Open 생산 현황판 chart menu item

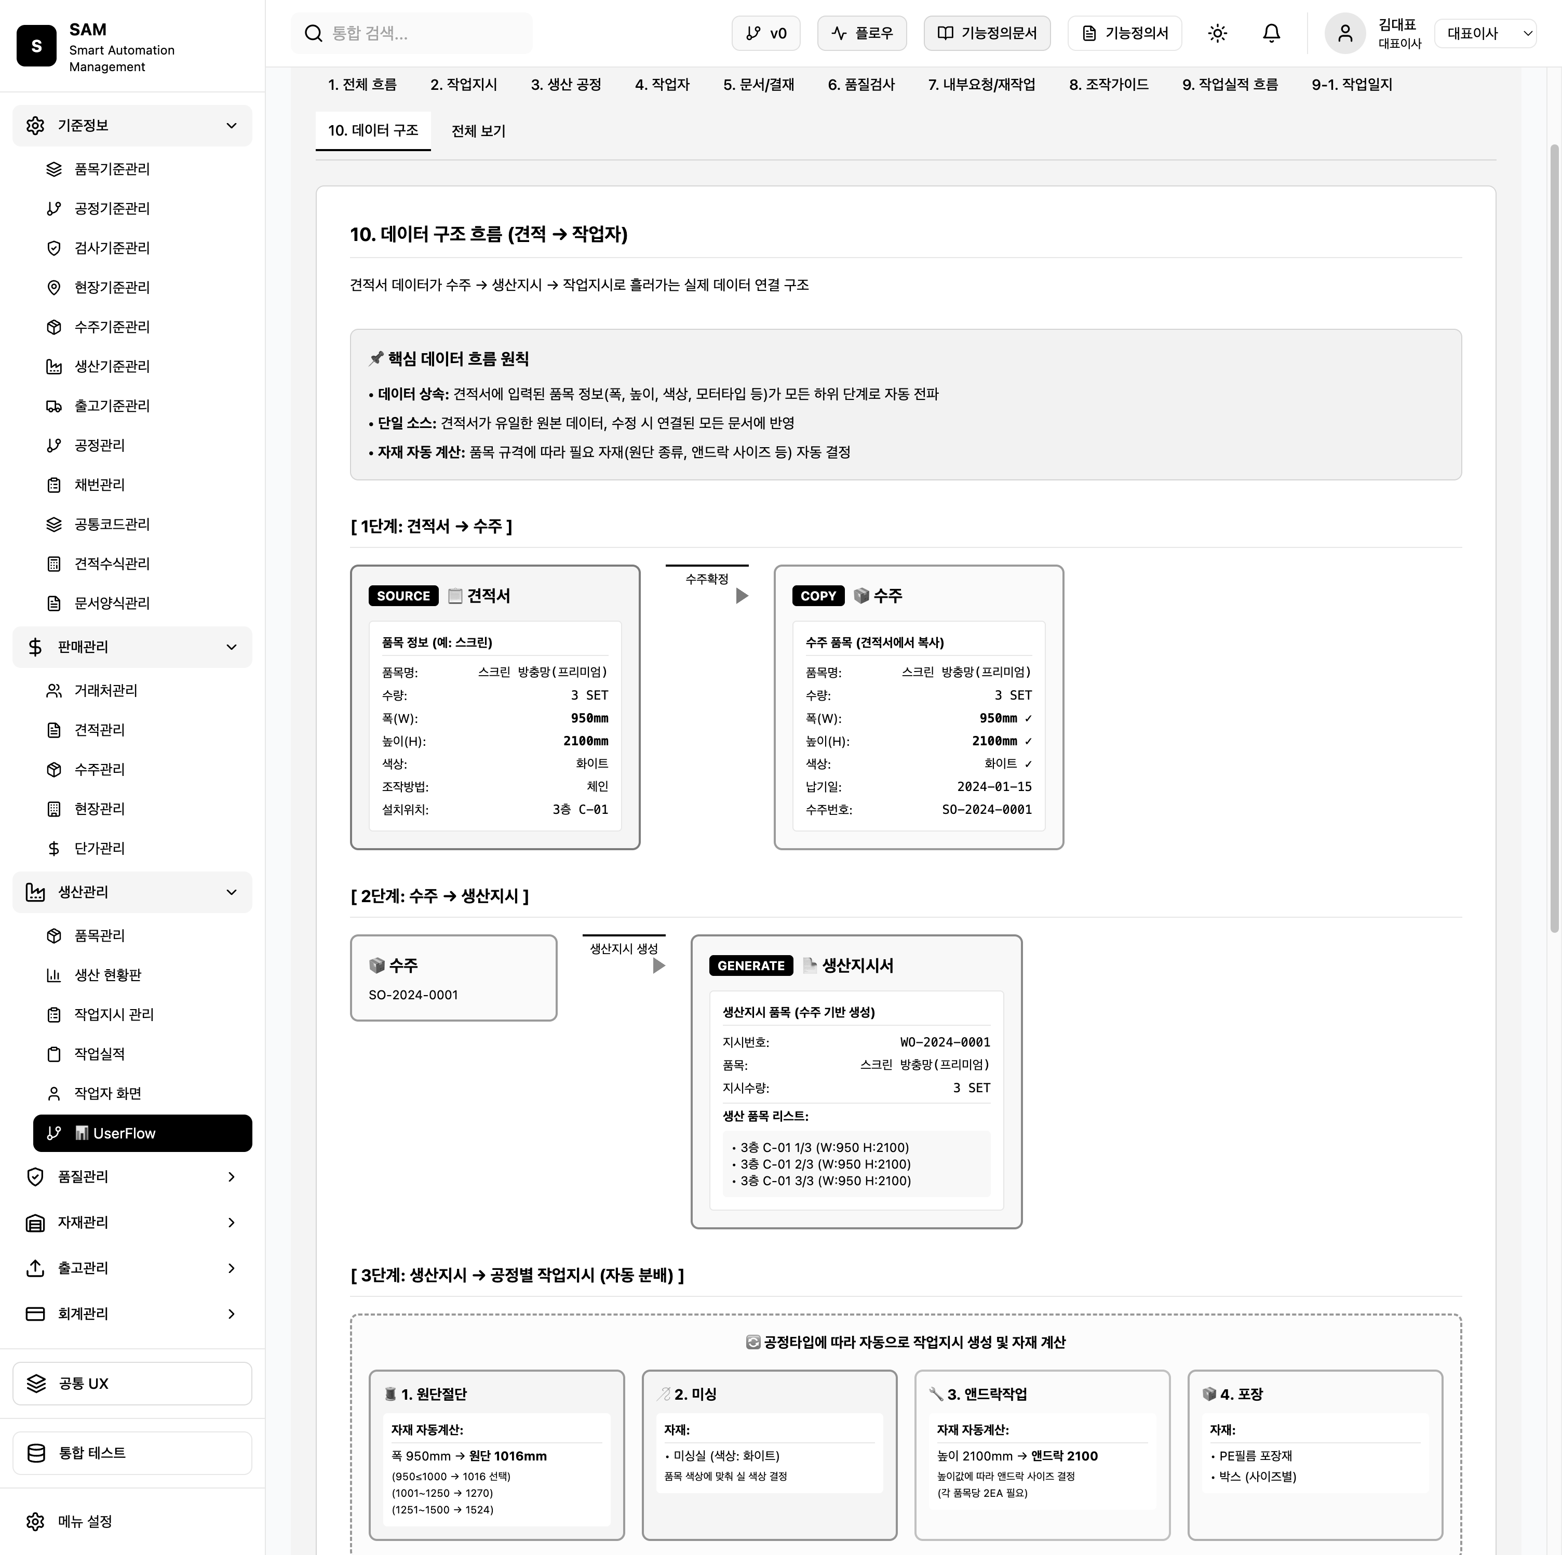click(x=107, y=975)
